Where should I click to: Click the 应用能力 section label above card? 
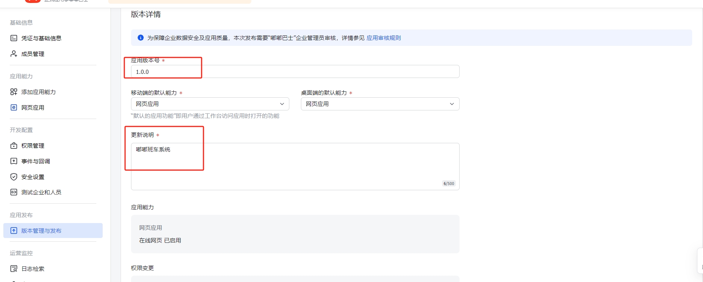(142, 207)
